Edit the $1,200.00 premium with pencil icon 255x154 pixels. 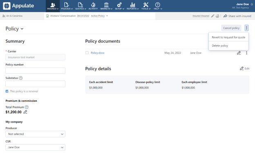click(25, 112)
